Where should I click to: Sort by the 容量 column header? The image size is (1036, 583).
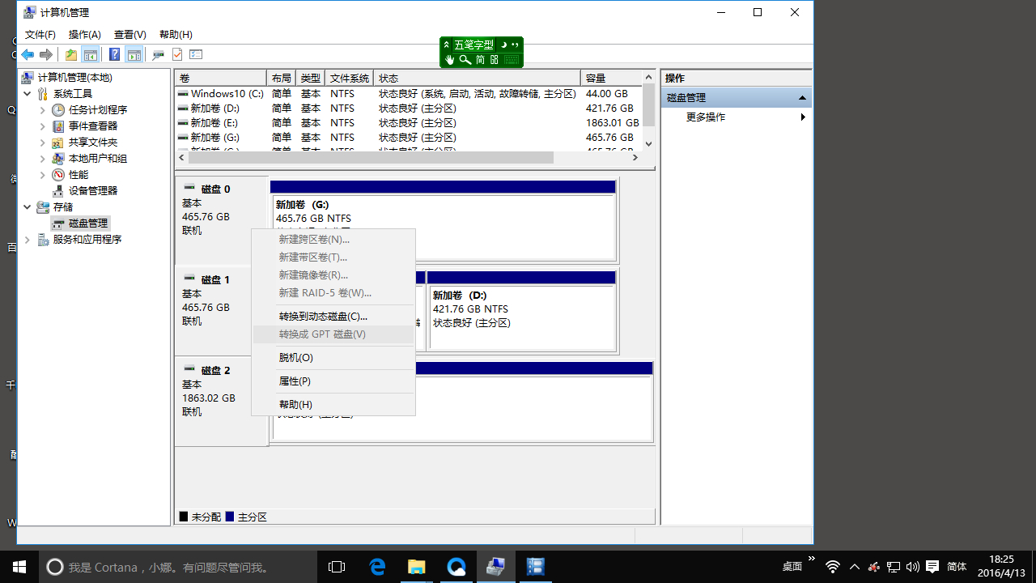click(611, 79)
